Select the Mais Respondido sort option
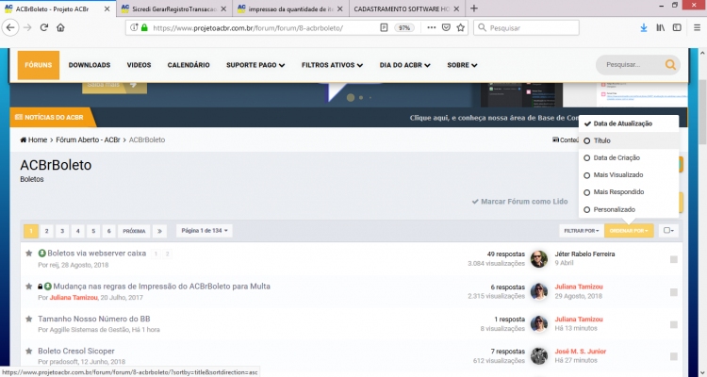This screenshot has width=707, height=377. coord(629,192)
